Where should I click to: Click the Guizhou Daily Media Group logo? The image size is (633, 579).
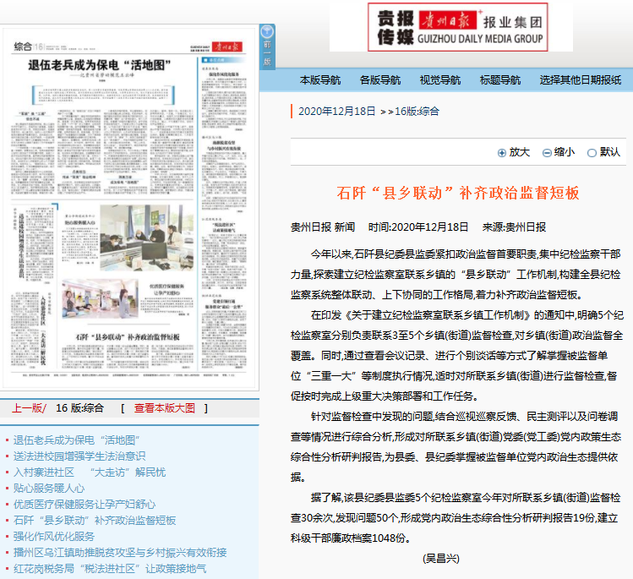(x=457, y=27)
